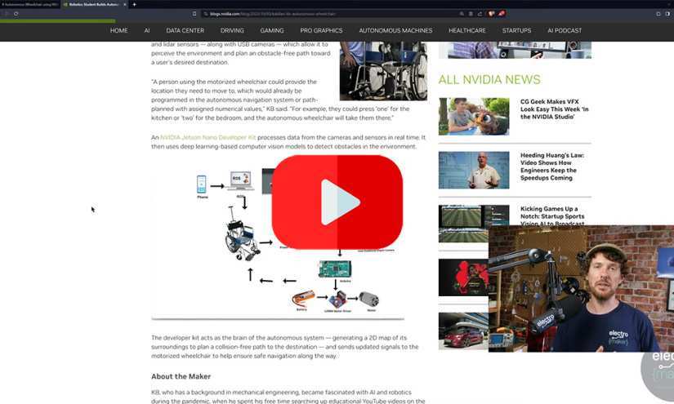Toggle the browser sidebar panel icon
674x404 pixels.
(658, 14)
